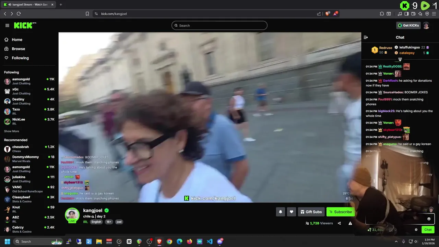Click the chat message input box
This screenshot has width=439, height=247.
tap(400, 219)
